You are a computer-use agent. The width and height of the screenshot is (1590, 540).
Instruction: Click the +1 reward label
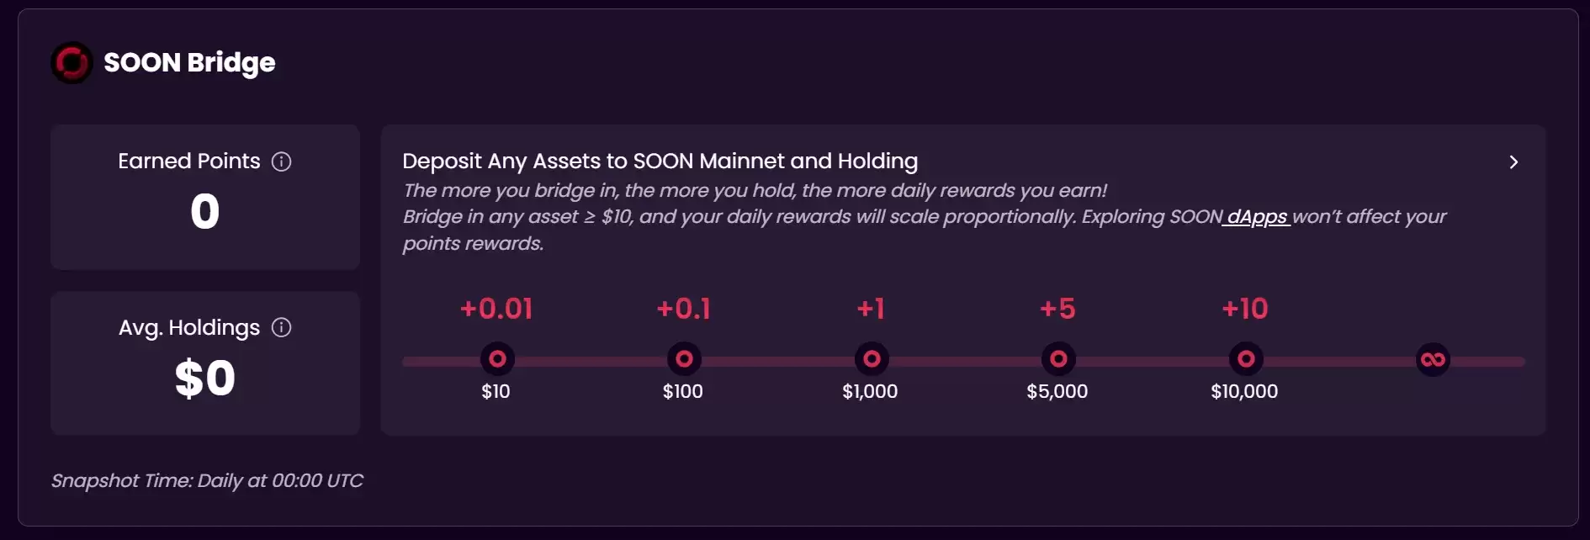(x=871, y=309)
